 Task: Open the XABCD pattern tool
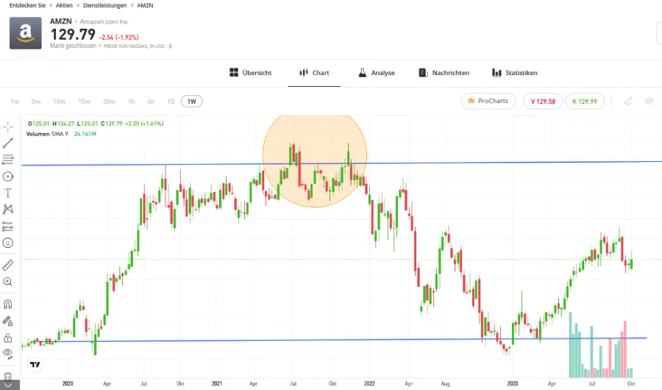(8, 209)
